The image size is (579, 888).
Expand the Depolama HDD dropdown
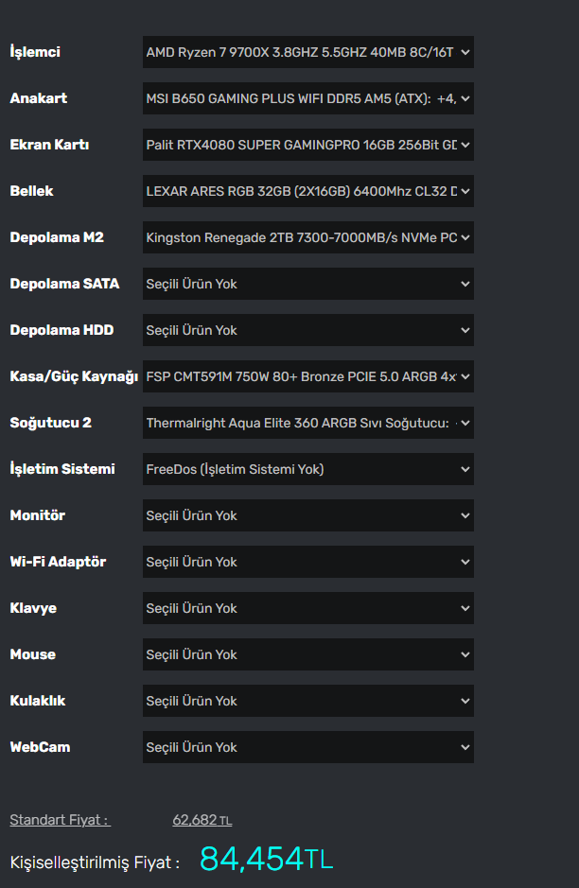[x=307, y=330]
